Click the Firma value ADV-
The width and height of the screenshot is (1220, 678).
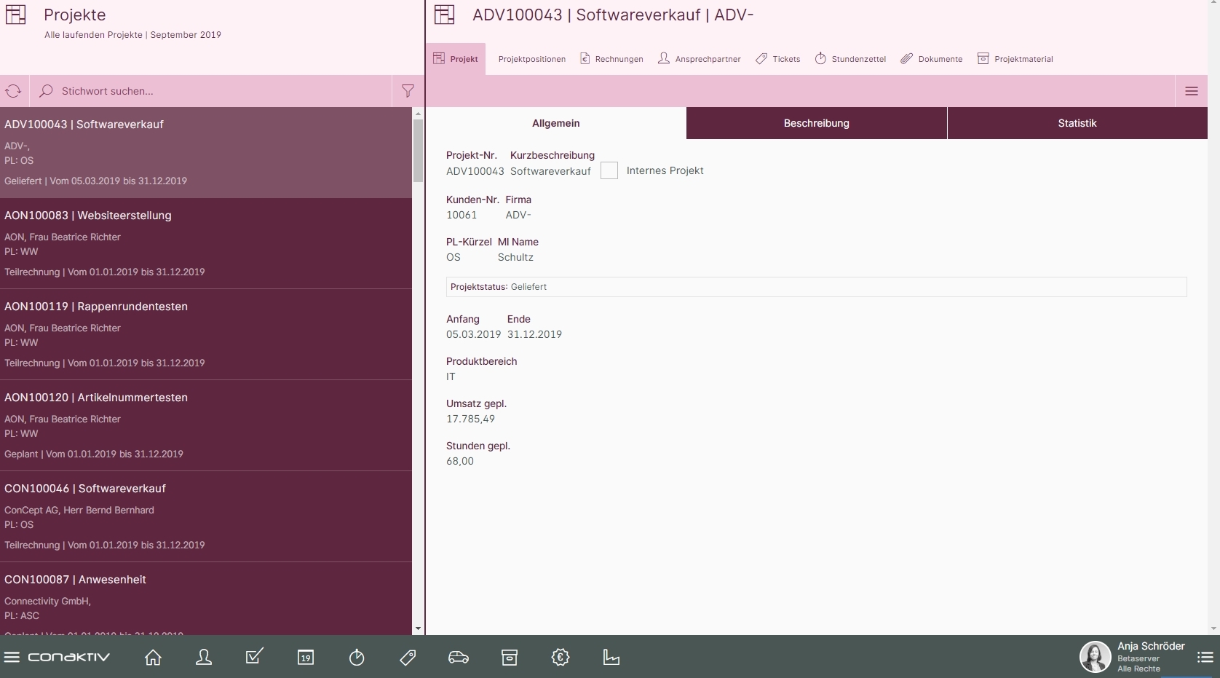pos(518,216)
